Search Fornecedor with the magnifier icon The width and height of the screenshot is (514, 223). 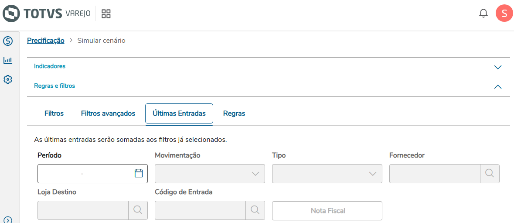pyautogui.click(x=490, y=173)
